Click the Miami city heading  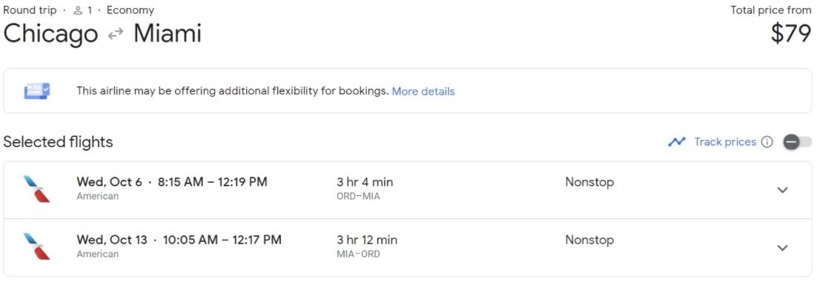tap(168, 34)
